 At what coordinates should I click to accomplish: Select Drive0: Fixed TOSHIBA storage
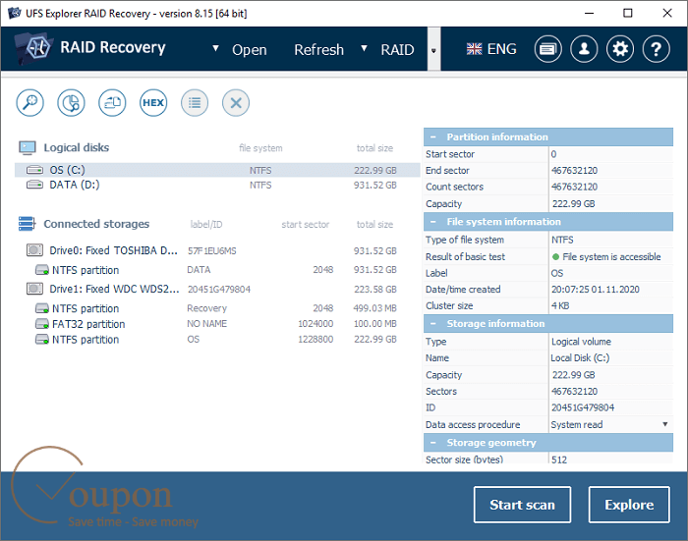[x=113, y=250]
